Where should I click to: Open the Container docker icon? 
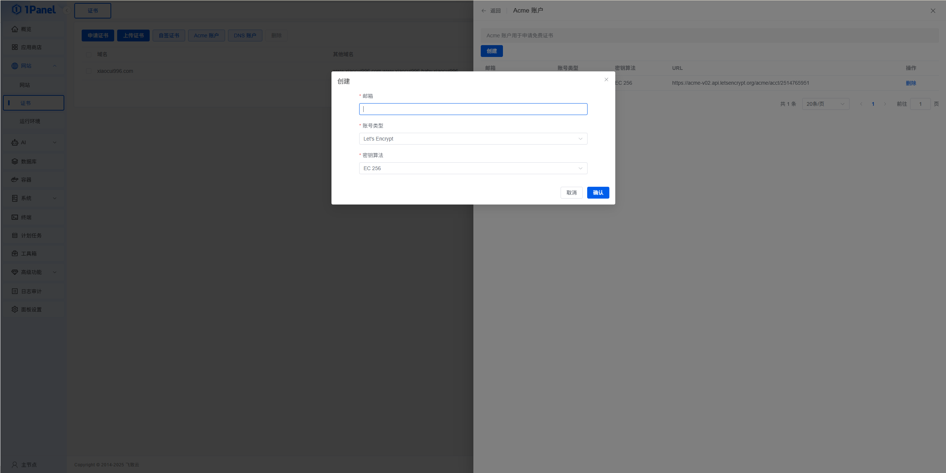(15, 180)
